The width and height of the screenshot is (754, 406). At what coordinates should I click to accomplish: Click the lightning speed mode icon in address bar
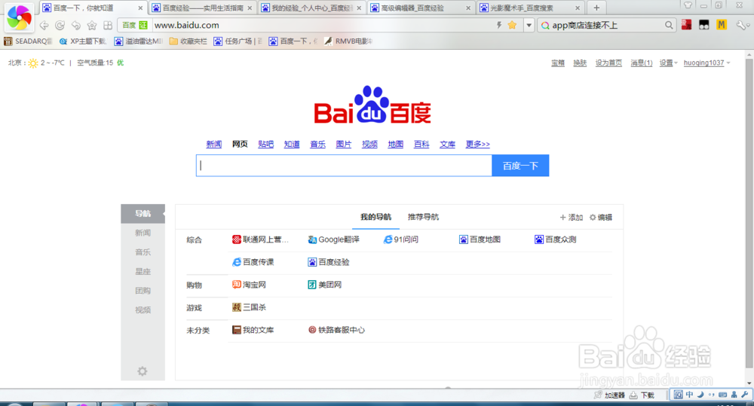click(499, 25)
